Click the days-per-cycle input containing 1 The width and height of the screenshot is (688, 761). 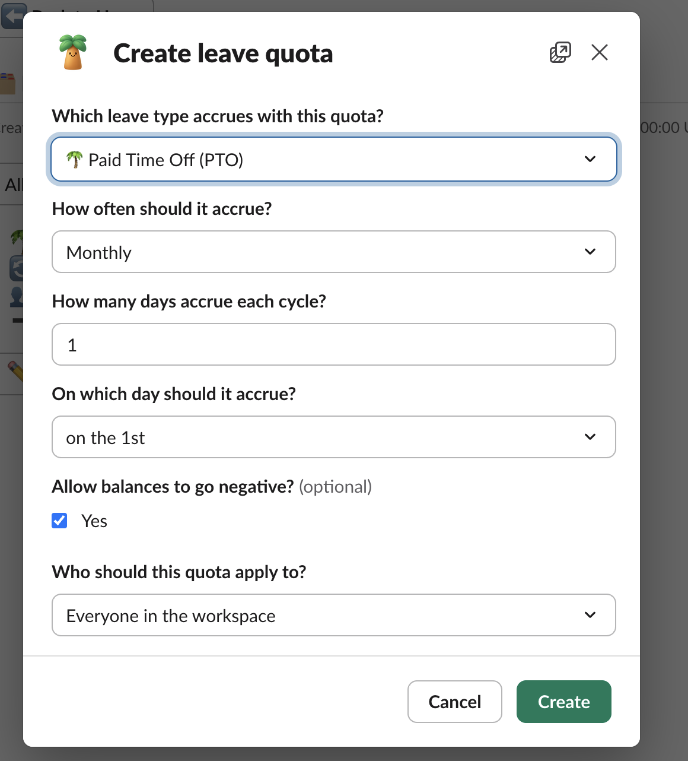pos(334,344)
